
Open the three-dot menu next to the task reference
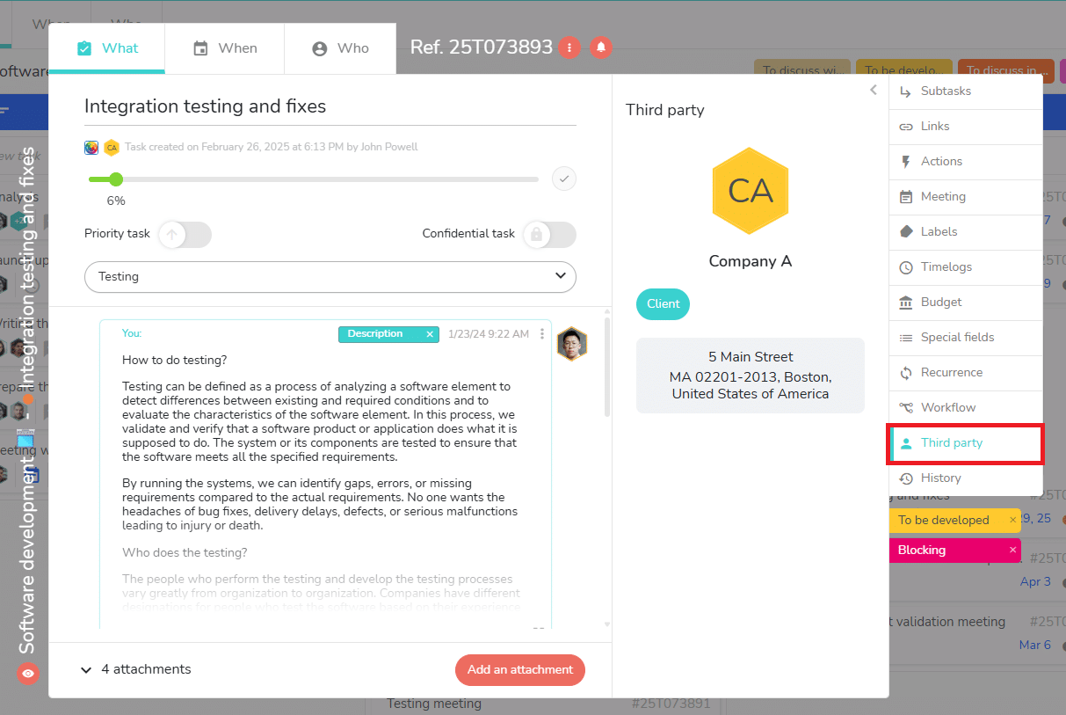(x=569, y=47)
